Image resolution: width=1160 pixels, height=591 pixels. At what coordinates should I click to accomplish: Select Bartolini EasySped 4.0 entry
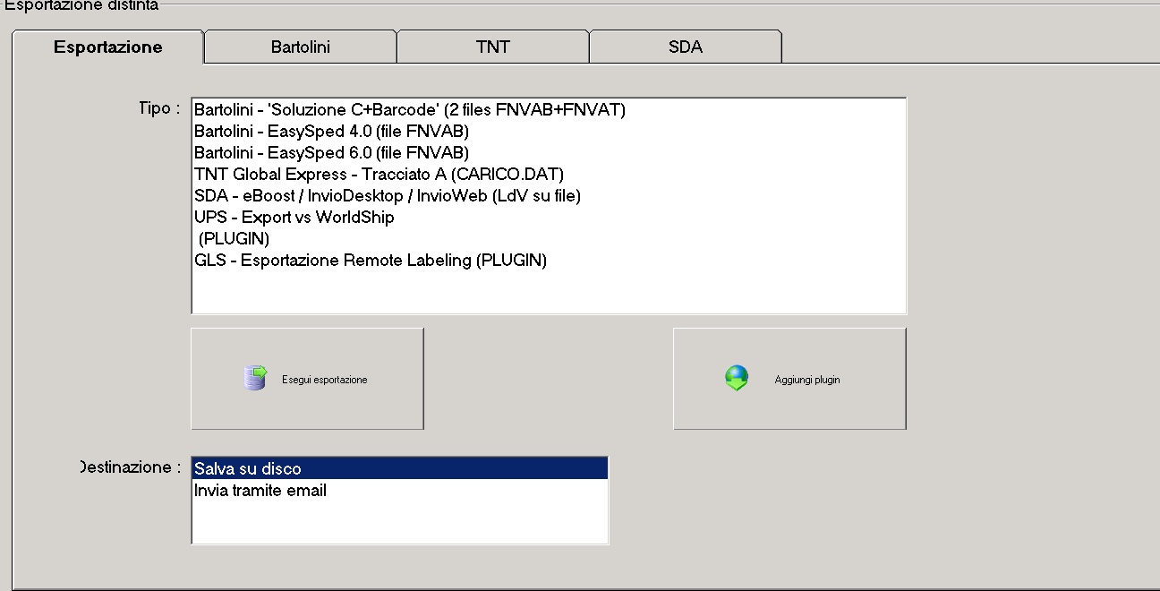point(549,132)
